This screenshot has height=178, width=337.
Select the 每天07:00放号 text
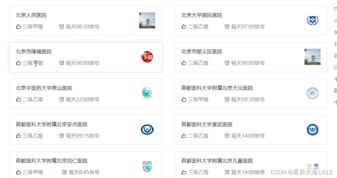[248, 27]
